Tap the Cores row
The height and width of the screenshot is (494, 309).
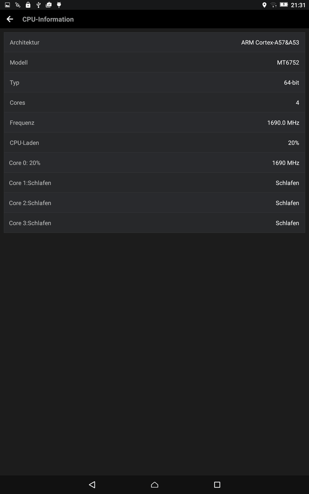155,103
